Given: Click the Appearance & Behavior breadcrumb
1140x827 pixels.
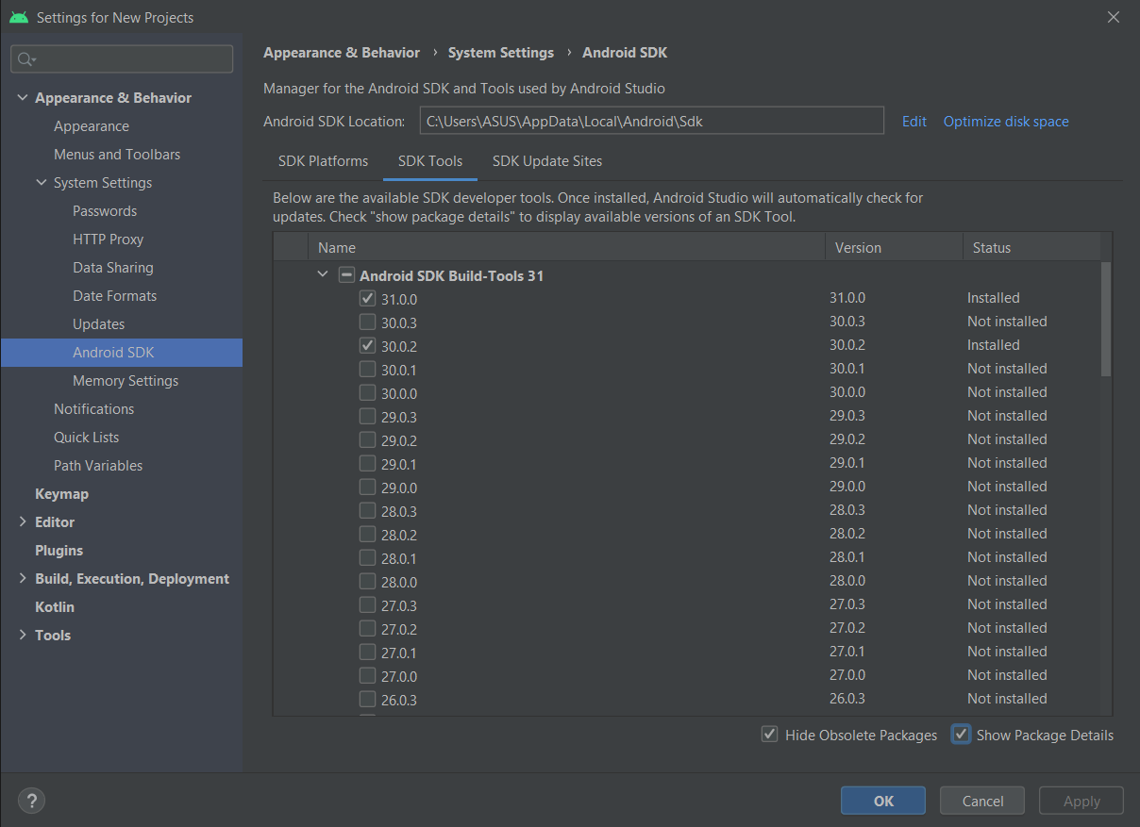Looking at the screenshot, I should [342, 53].
